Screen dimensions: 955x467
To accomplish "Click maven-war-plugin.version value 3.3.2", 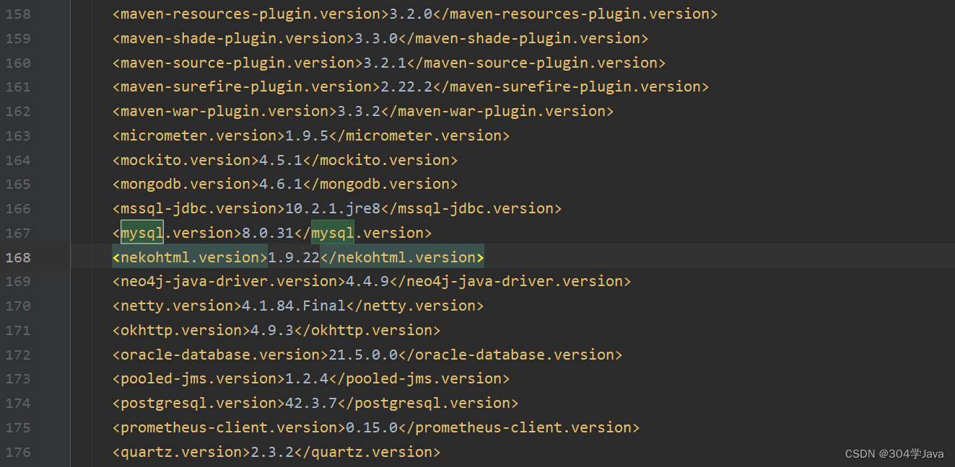I will 359,111.
